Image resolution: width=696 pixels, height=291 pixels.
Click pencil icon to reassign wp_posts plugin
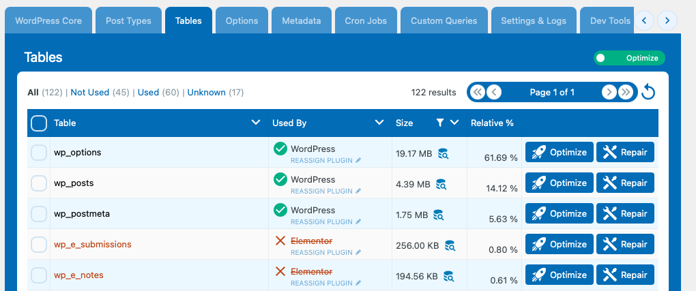358,192
